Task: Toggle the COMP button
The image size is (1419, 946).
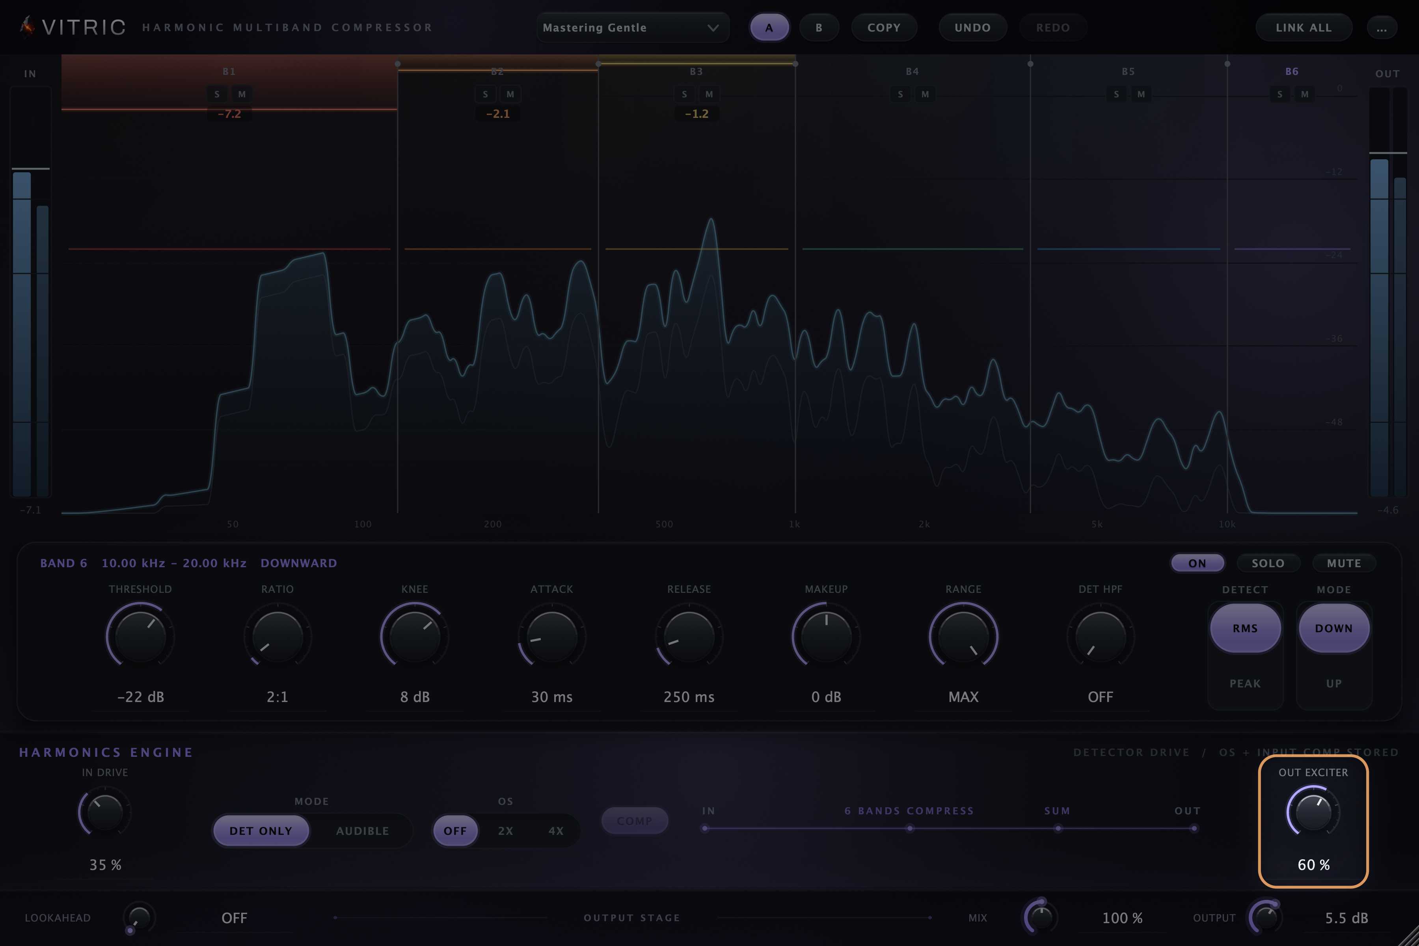Action: click(635, 821)
